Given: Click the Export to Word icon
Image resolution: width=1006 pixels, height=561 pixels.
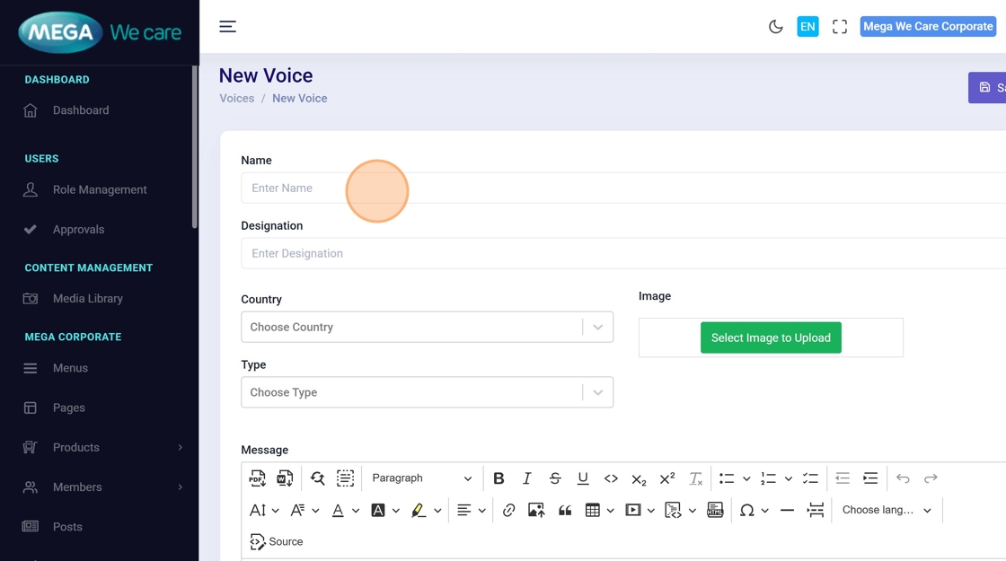Looking at the screenshot, I should coord(285,478).
